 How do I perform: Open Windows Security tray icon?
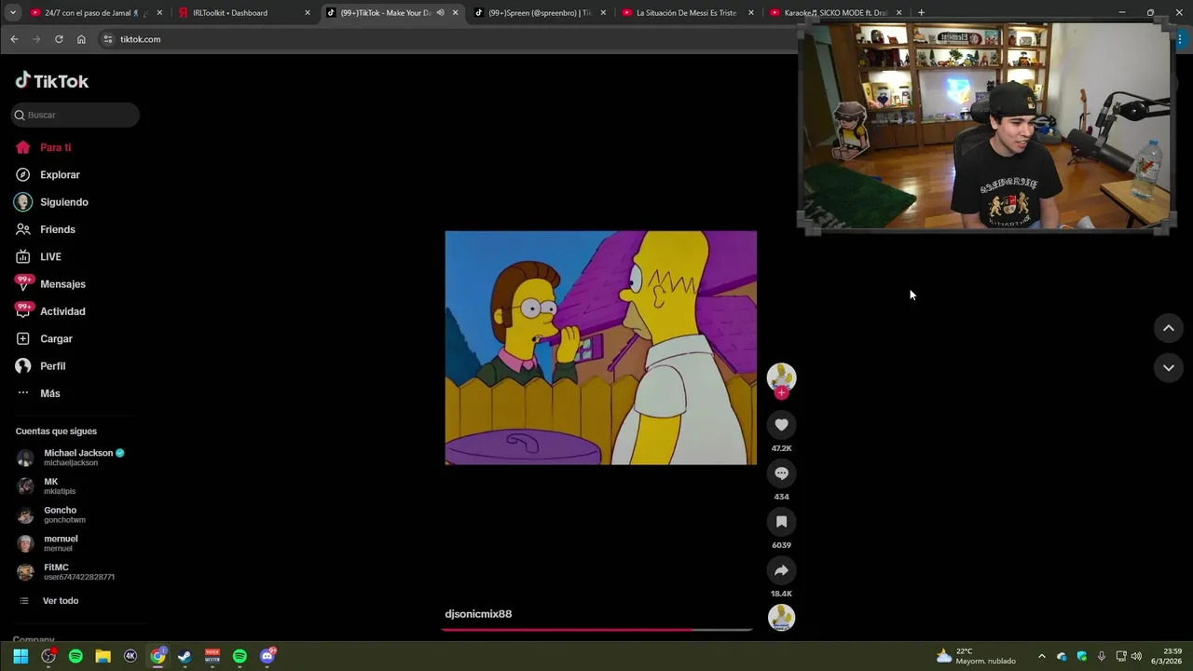pyautogui.click(x=1082, y=656)
